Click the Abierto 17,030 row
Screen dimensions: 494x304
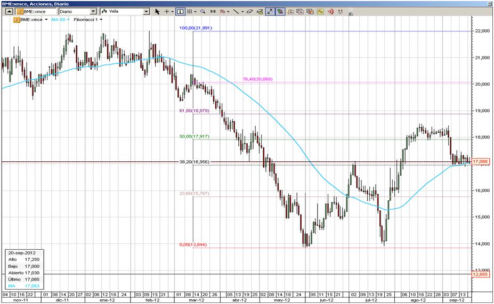(24, 273)
